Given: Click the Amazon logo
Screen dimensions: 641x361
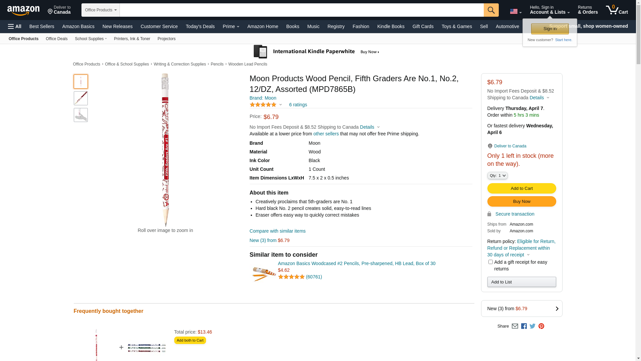Looking at the screenshot, I should pos(23,10).
